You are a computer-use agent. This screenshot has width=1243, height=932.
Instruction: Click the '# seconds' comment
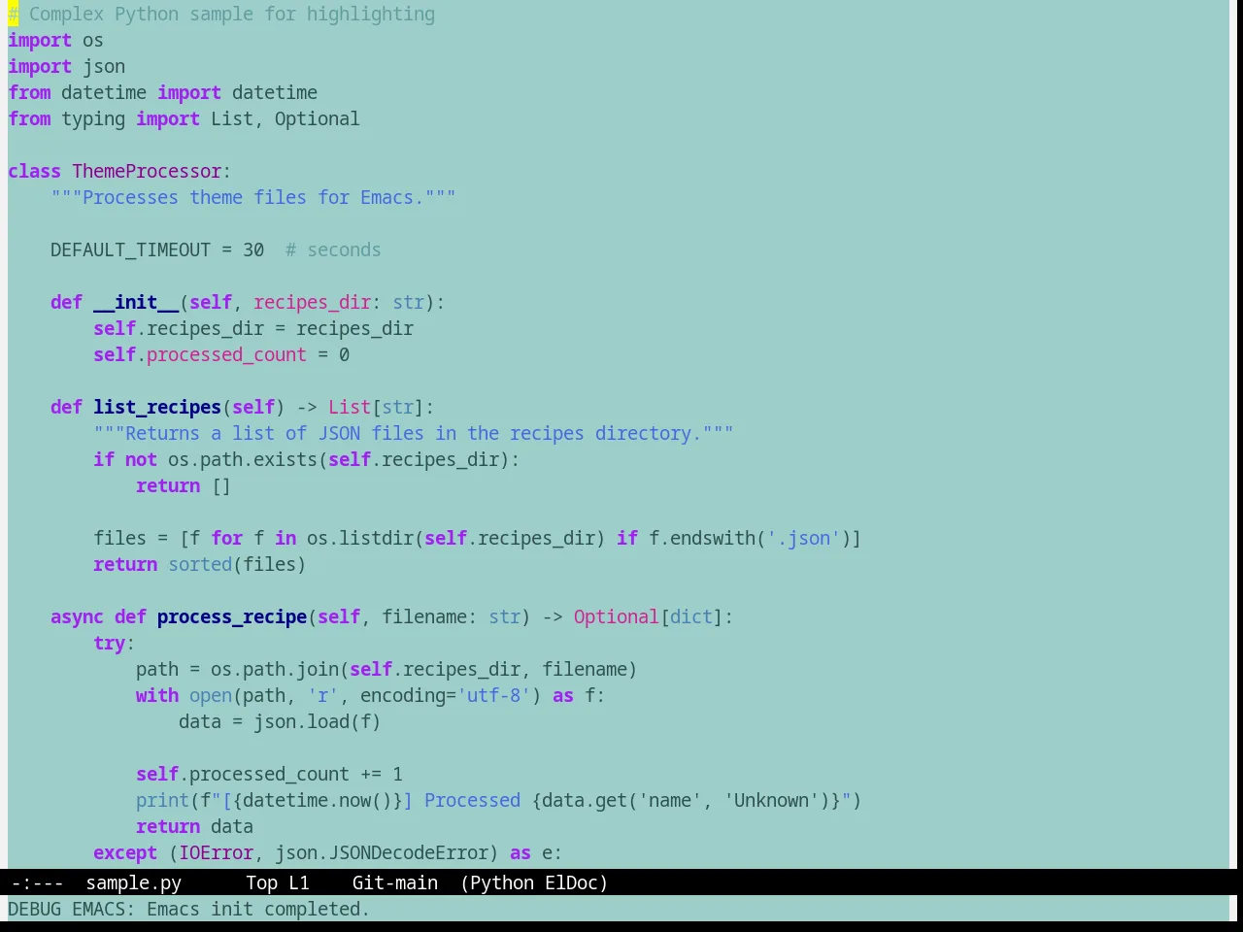333,250
